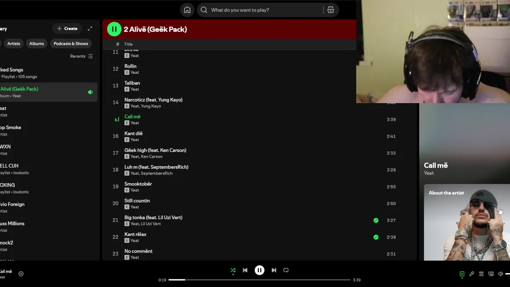The image size is (510, 287).
Task: Pause album with the green header button
Action: pos(114,29)
